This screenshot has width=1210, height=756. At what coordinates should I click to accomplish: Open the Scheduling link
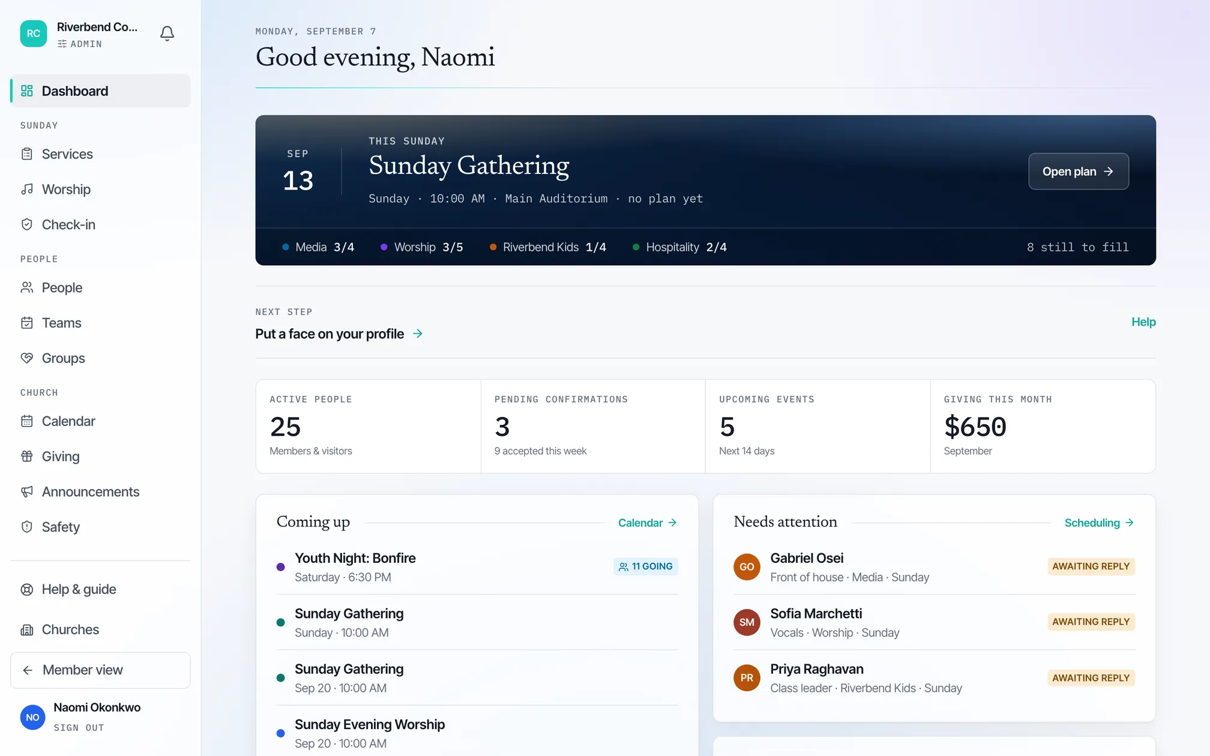(1100, 523)
